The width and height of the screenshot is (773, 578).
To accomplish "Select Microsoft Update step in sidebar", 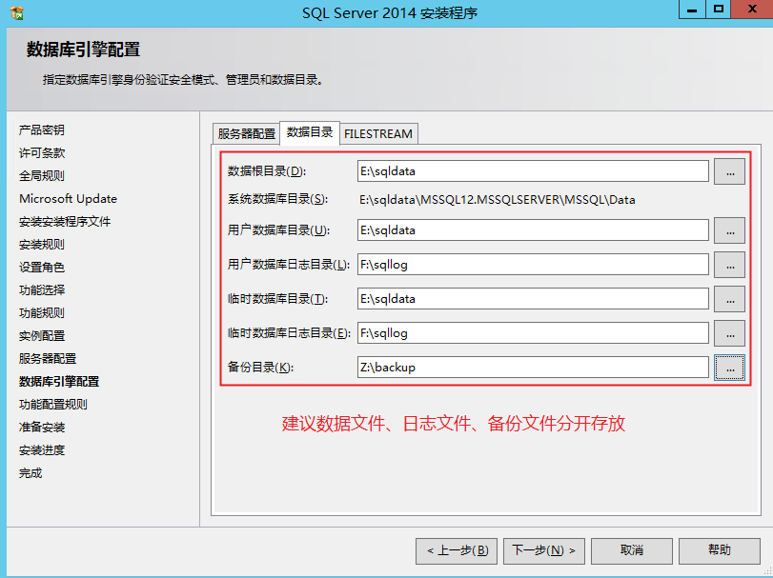I will pos(68,199).
